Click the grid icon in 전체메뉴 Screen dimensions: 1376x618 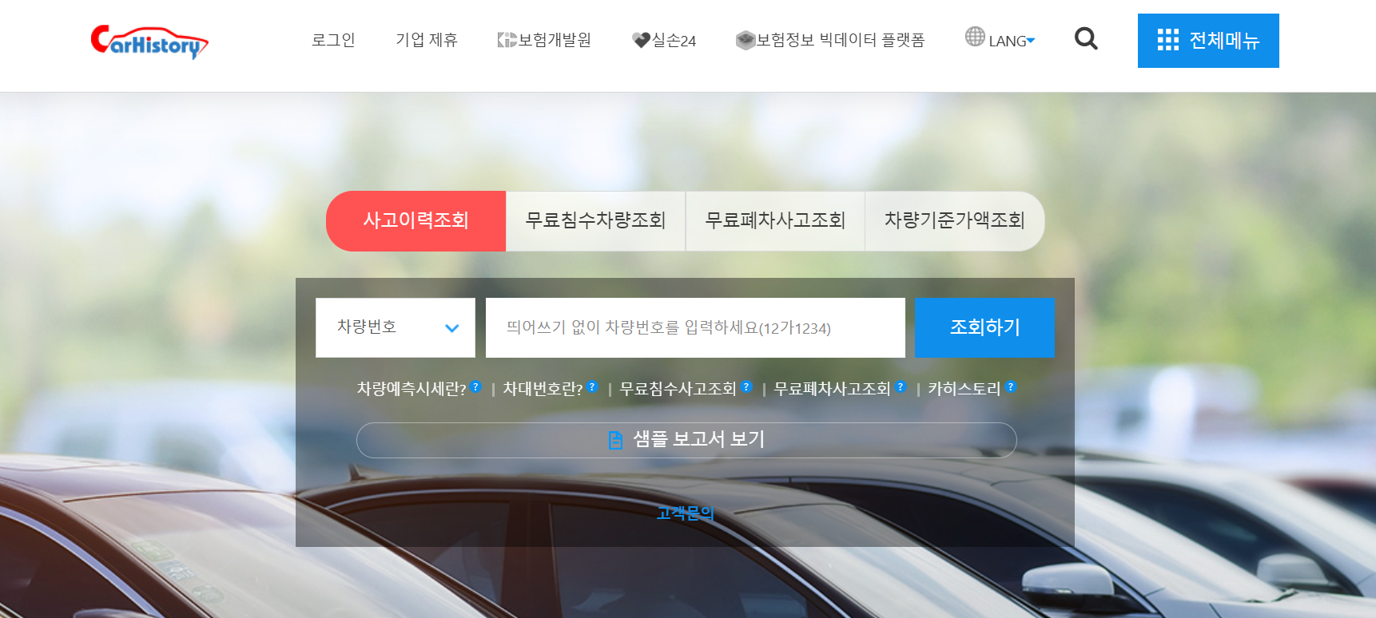[x=1168, y=40]
